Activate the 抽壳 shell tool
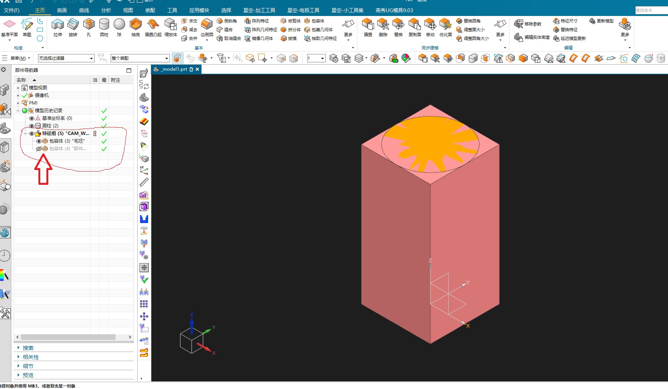 [136, 27]
